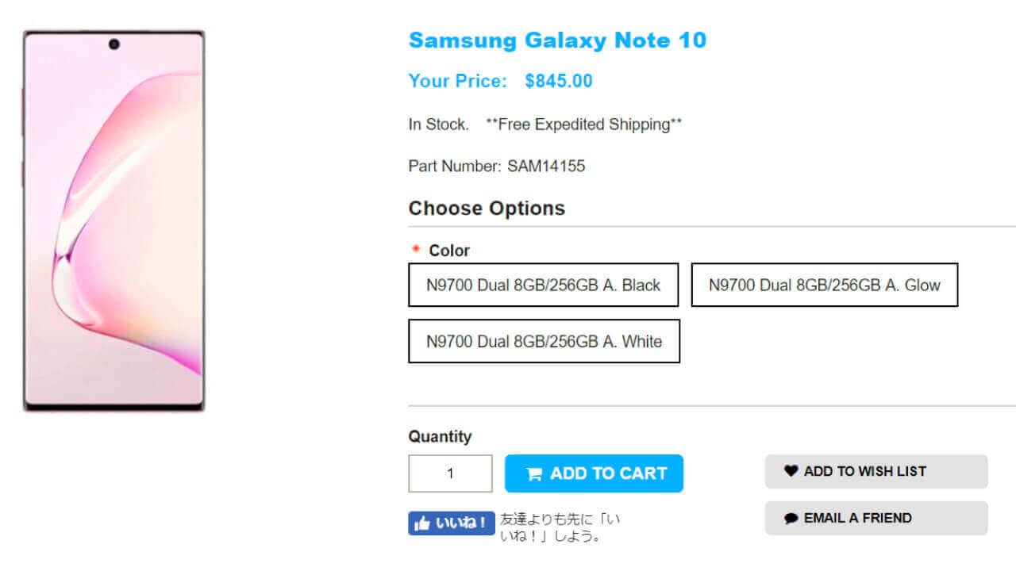Click the Facebook thumbs-up icon
This screenshot has width=1016, height=571.
pos(422,524)
